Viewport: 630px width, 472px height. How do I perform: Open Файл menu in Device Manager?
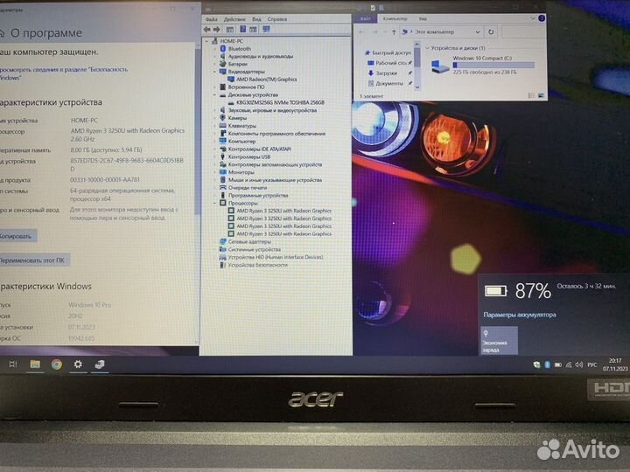212,19
